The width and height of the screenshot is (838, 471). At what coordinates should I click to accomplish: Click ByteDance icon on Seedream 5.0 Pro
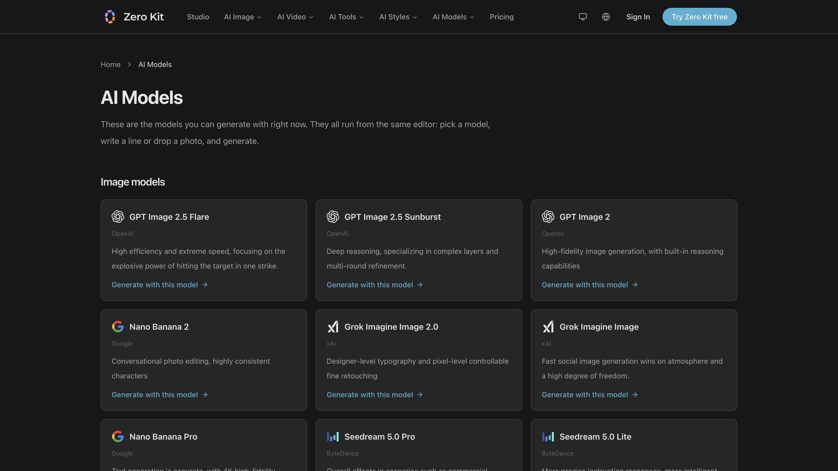[333, 436]
